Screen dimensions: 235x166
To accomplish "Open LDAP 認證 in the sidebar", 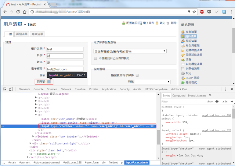I will click(x=192, y=78).
